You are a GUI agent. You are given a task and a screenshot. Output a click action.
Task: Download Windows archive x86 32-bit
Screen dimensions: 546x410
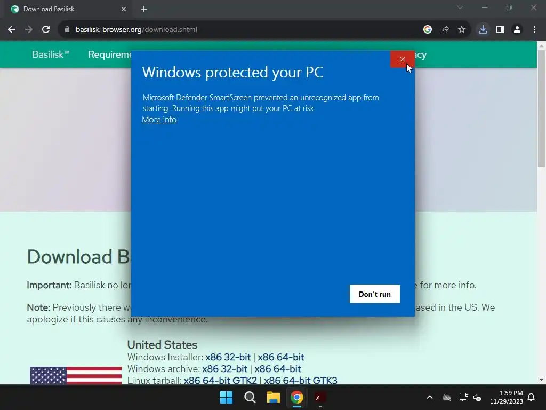(x=224, y=369)
